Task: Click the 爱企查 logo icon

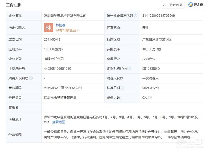Action: (191, 5)
